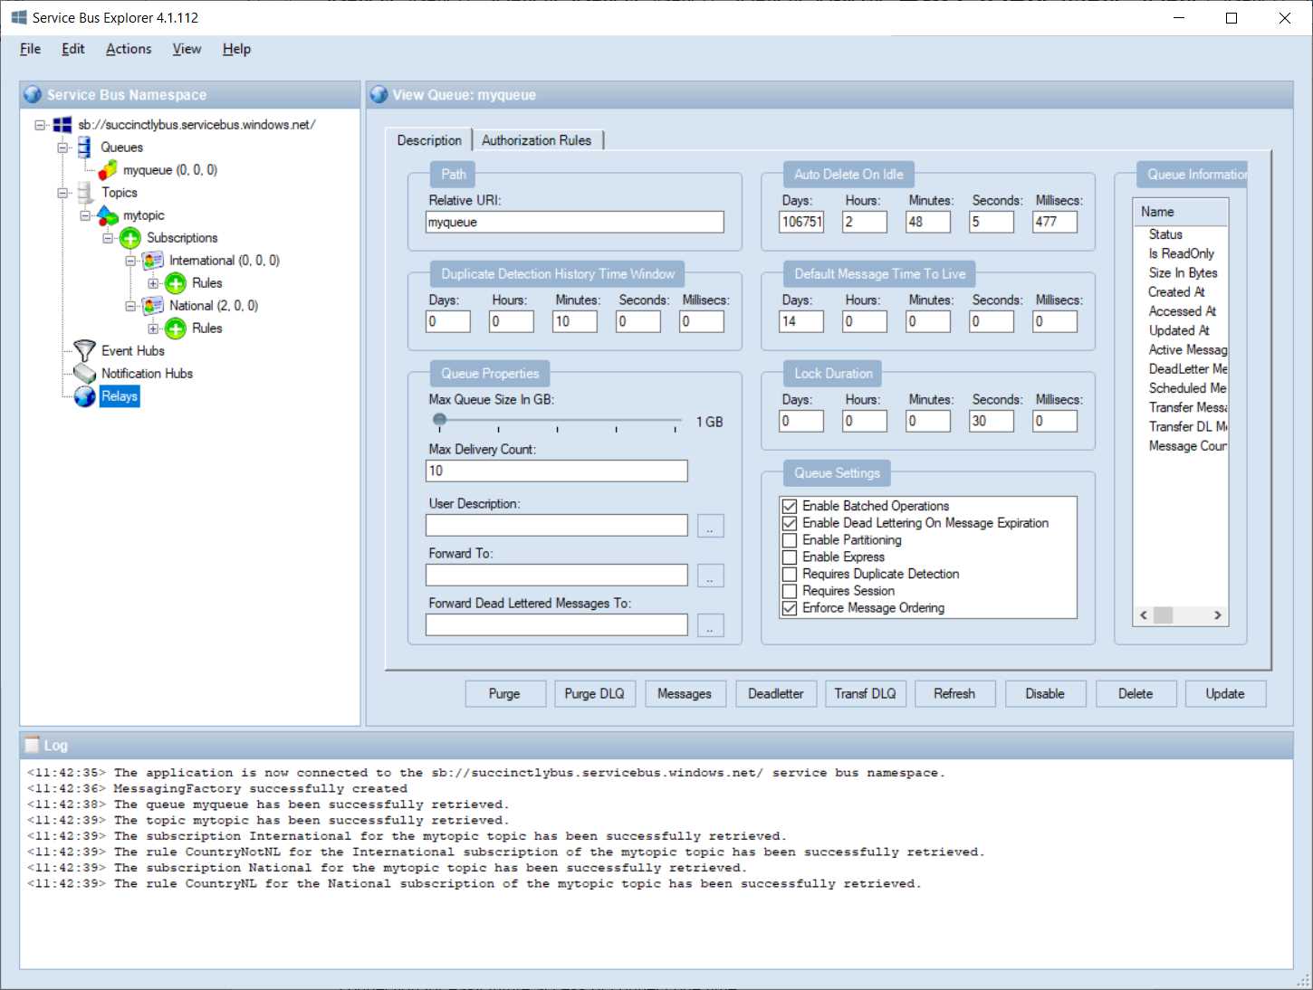Click the Queues folder icon
Image resolution: width=1313 pixels, height=990 pixels.
point(84,148)
